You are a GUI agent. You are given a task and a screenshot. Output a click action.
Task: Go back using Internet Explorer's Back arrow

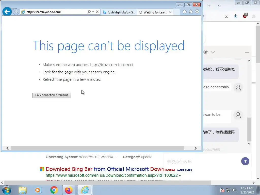point(7,12)
